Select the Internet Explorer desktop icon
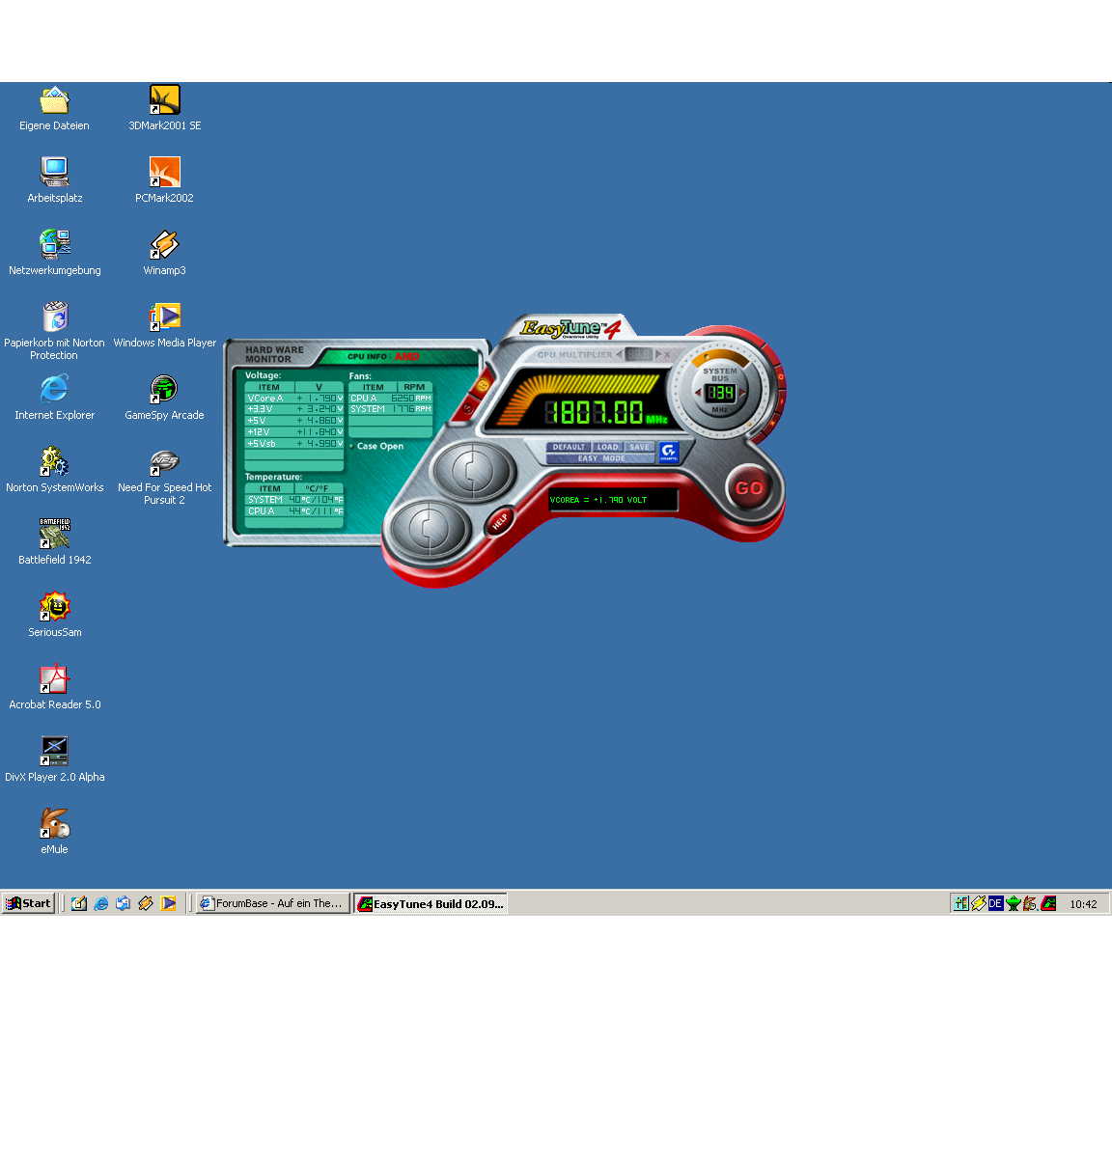This screenshot has width=1112, height=1158. 54,398
